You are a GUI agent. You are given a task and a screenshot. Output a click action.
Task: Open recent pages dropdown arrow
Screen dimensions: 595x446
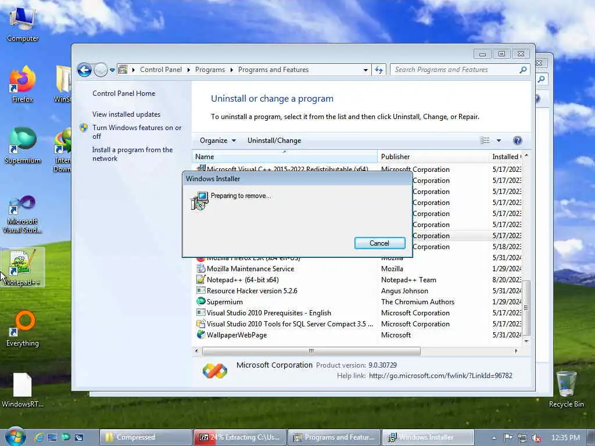click(112, 70)
